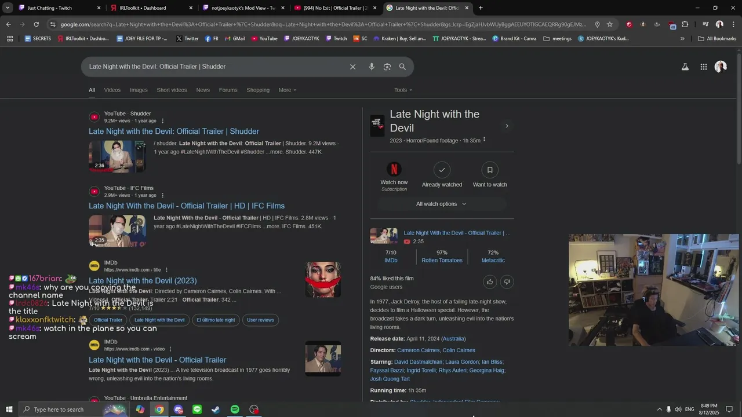The width and height of the screenshot is (742, 417).
Task: Open All Bookmarks folder
Action: pos(717,39)
